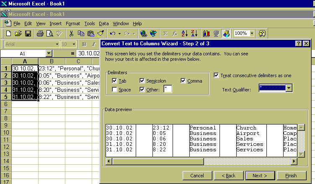
Task: Open the Edit menu
Action: [x=28, y=23]
